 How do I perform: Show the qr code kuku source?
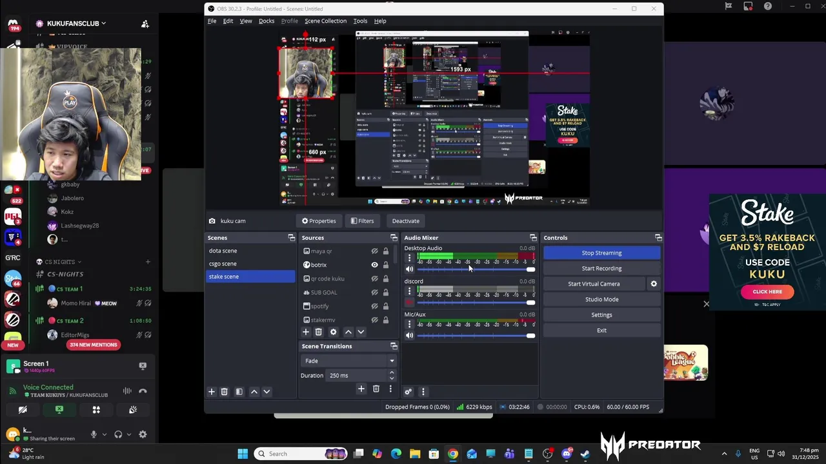point(374,278)
